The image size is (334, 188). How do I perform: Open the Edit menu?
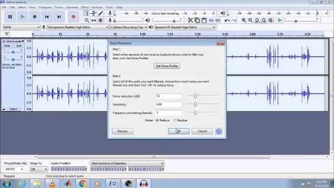tap(12, 7)
